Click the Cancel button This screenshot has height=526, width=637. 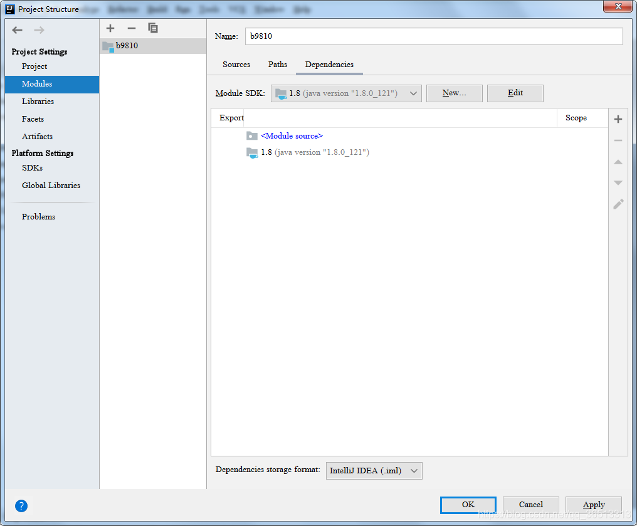(x=530, y=505)
